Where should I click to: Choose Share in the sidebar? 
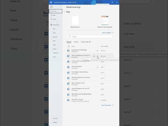pos(55,45)
